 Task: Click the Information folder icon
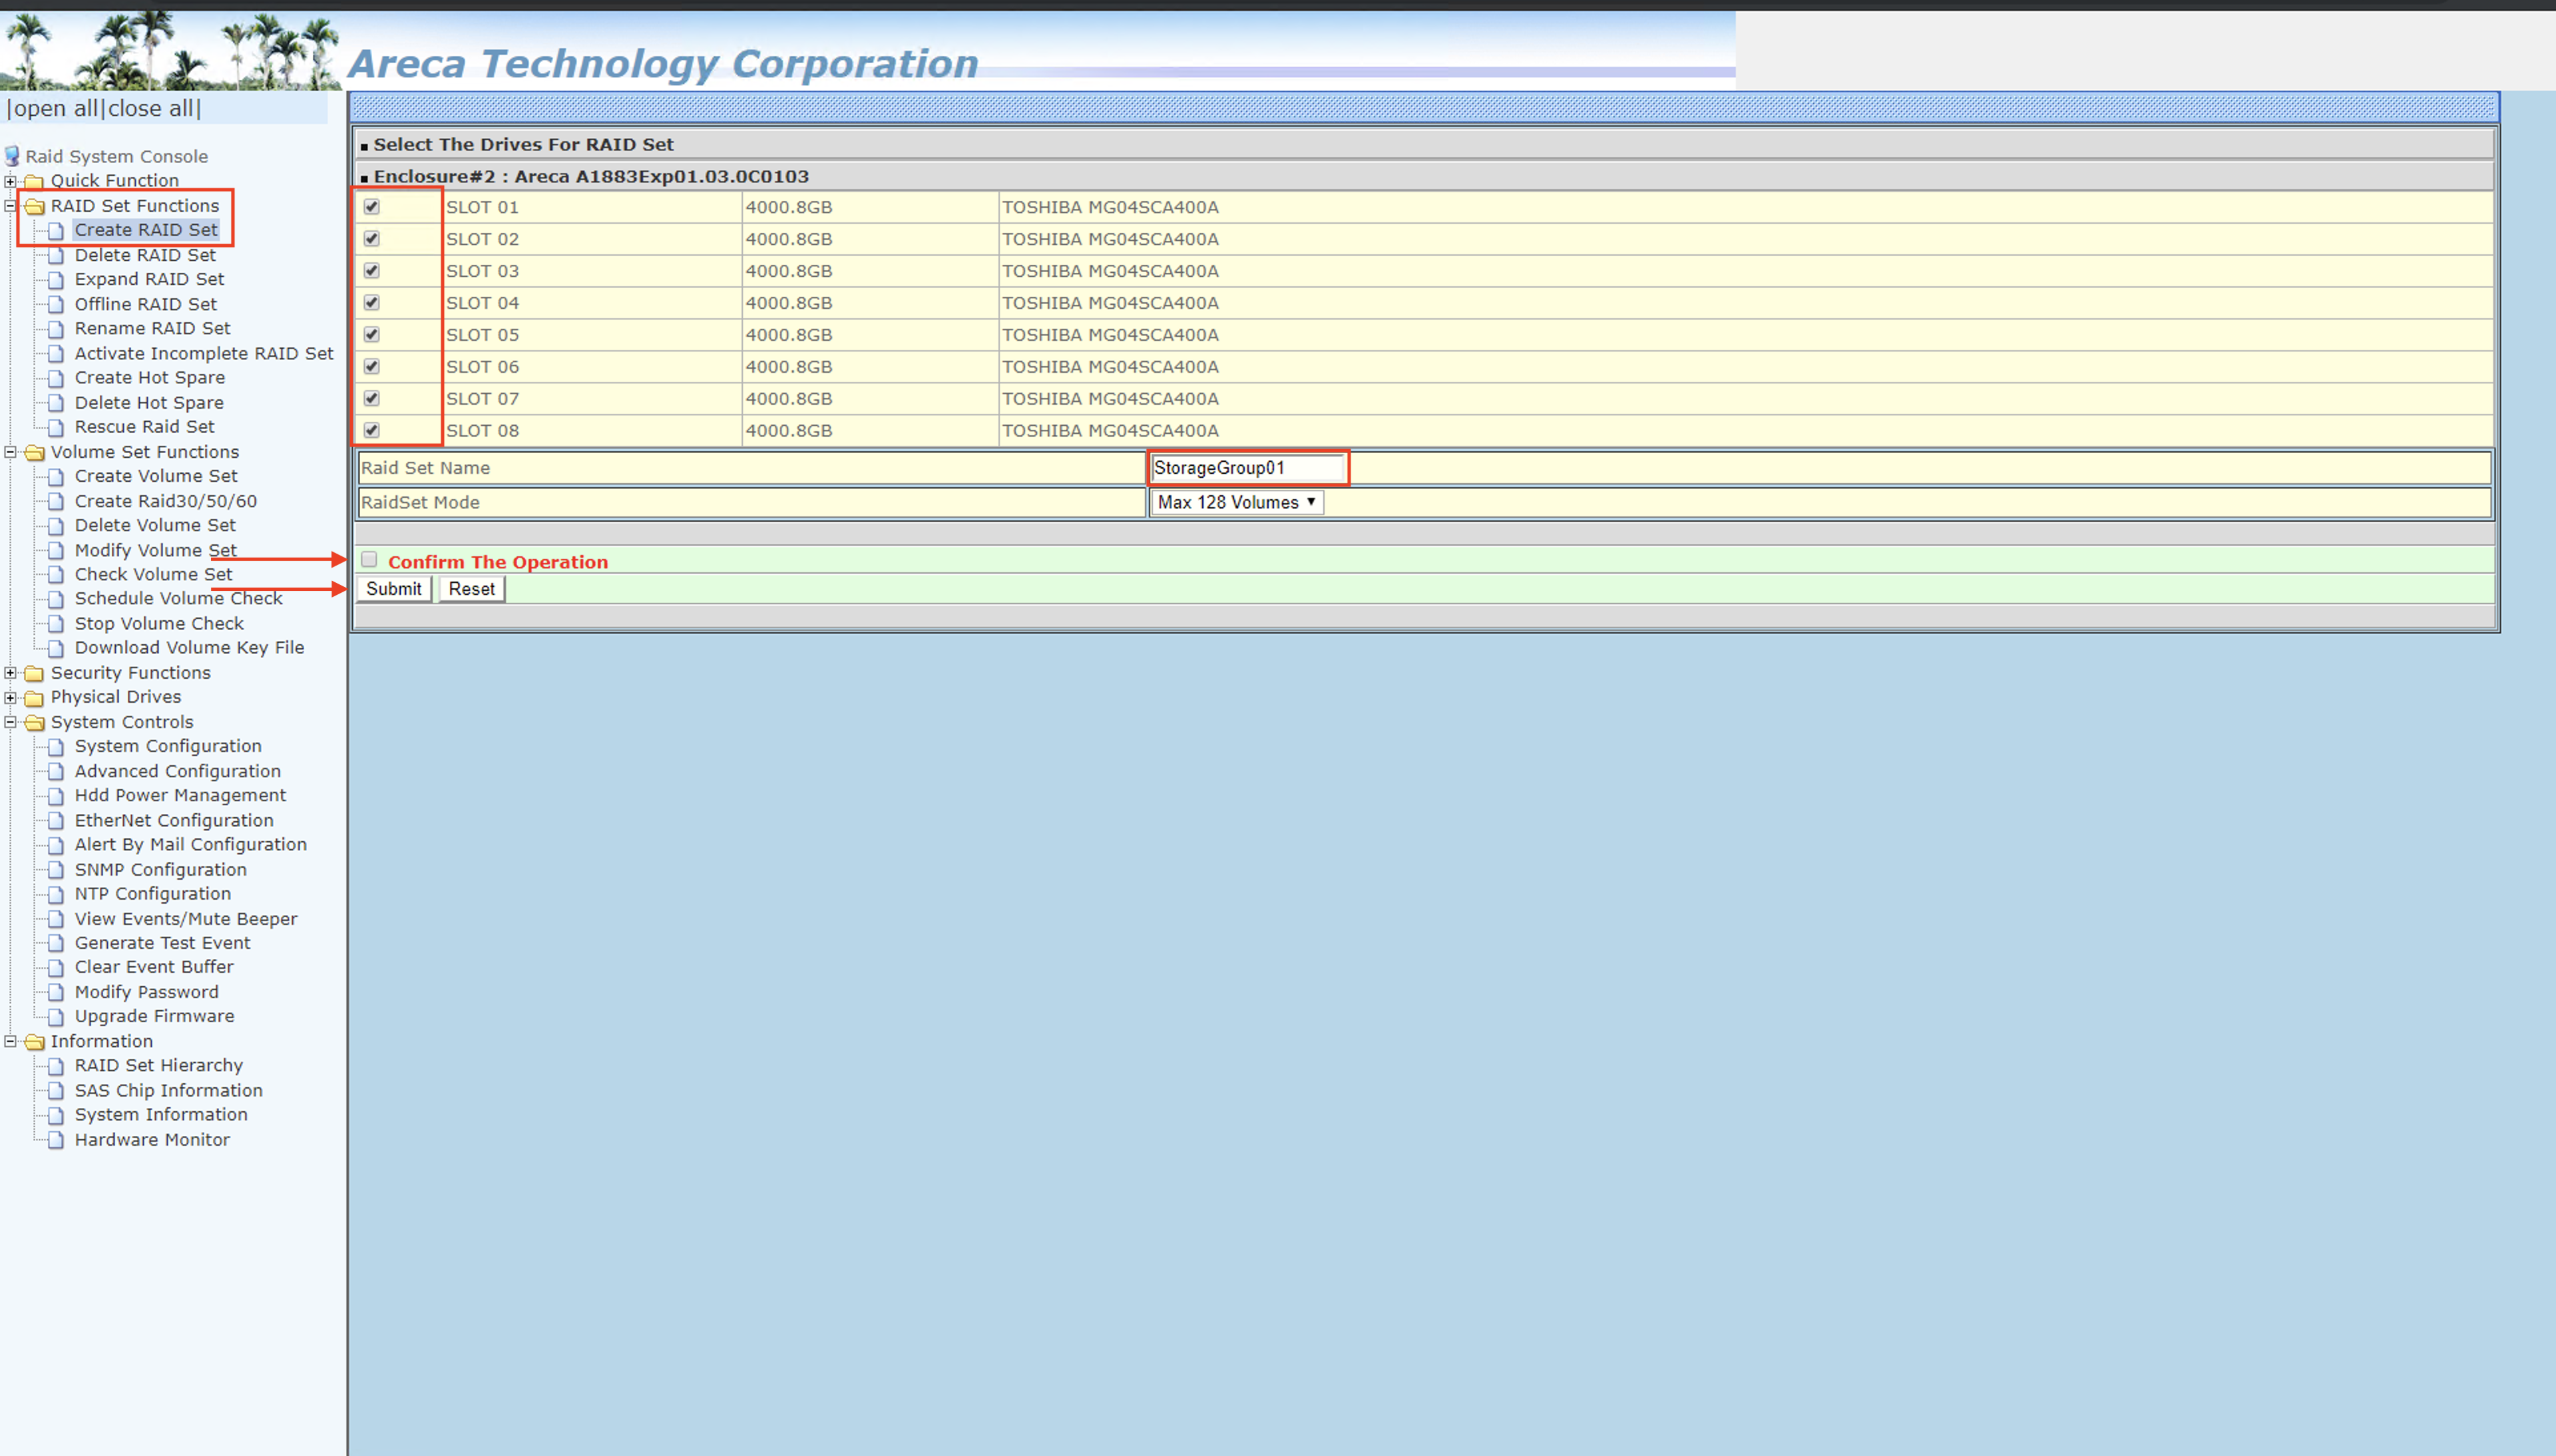tap(34, 1041)
